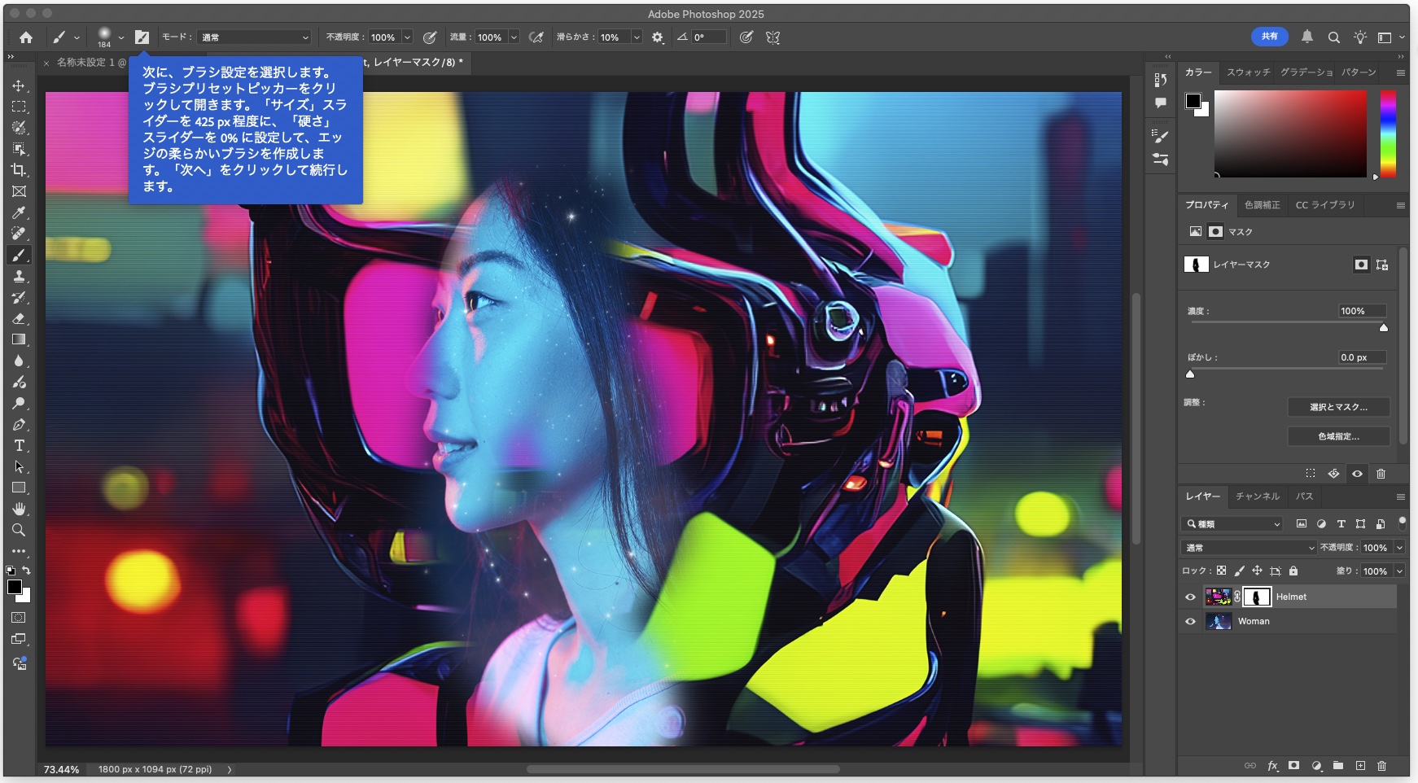This screenshot has width=1418, height=783.
Task: Open the スウォッチ tab
Action: 1248,72
